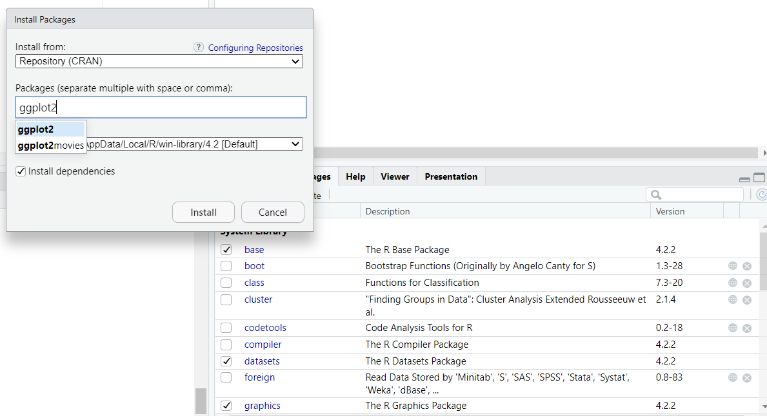Uncheck the base package checkbox

click(226, 249)
